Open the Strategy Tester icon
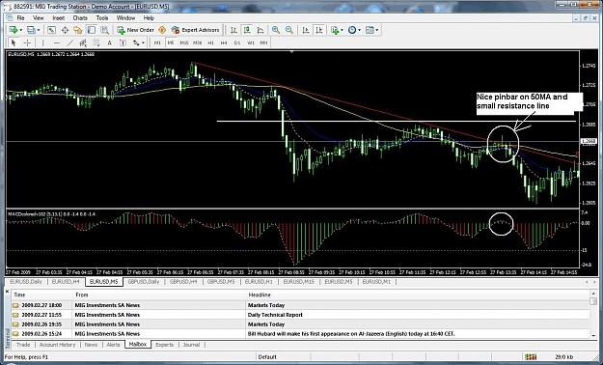 point(104,30)
